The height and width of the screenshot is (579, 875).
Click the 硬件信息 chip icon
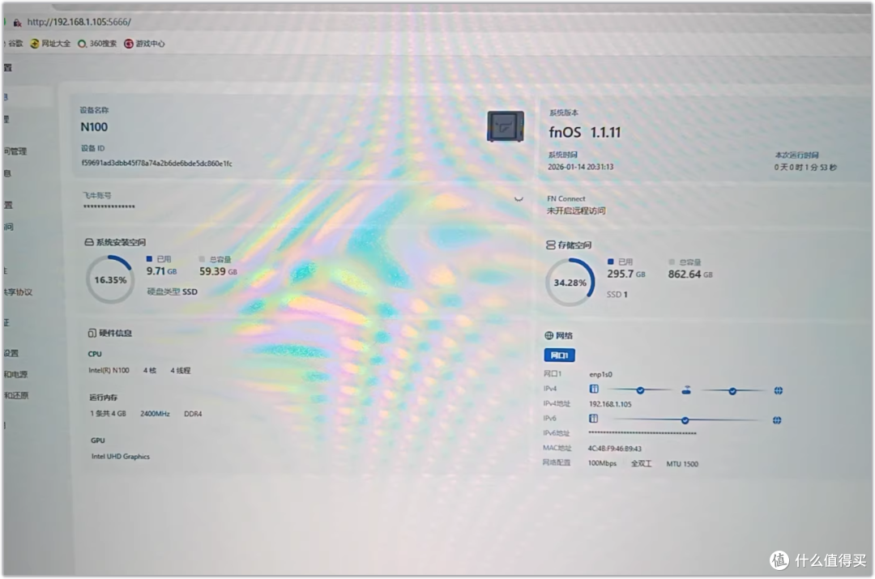92,333
